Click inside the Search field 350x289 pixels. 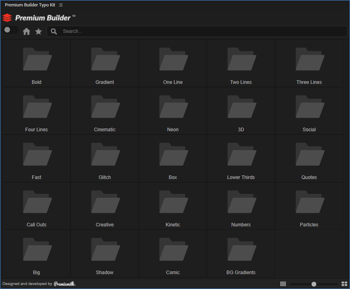coord(200,31)
